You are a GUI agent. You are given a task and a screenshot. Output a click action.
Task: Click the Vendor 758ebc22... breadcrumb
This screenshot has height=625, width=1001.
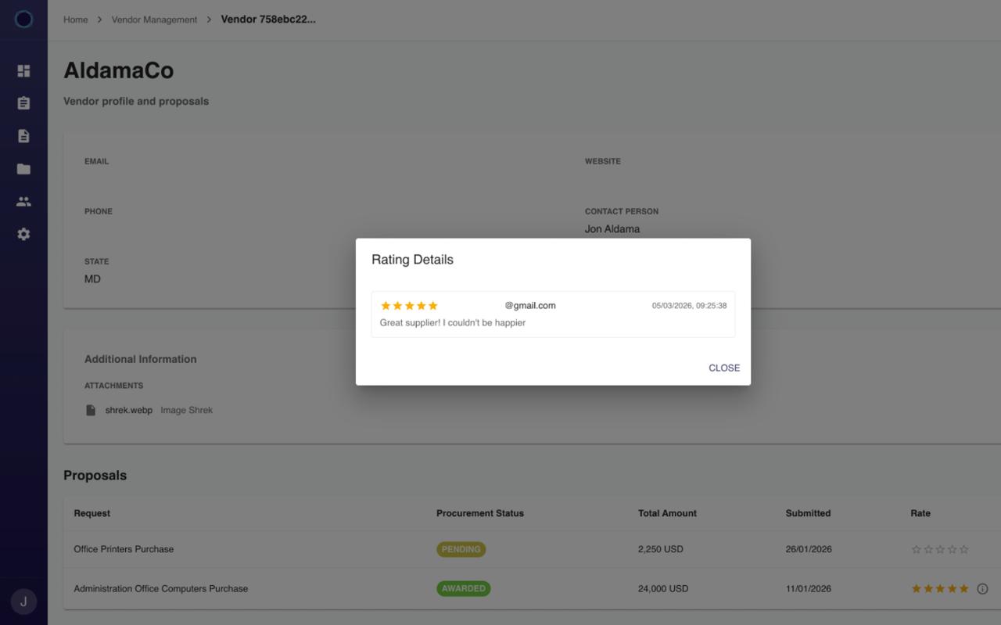268,20
